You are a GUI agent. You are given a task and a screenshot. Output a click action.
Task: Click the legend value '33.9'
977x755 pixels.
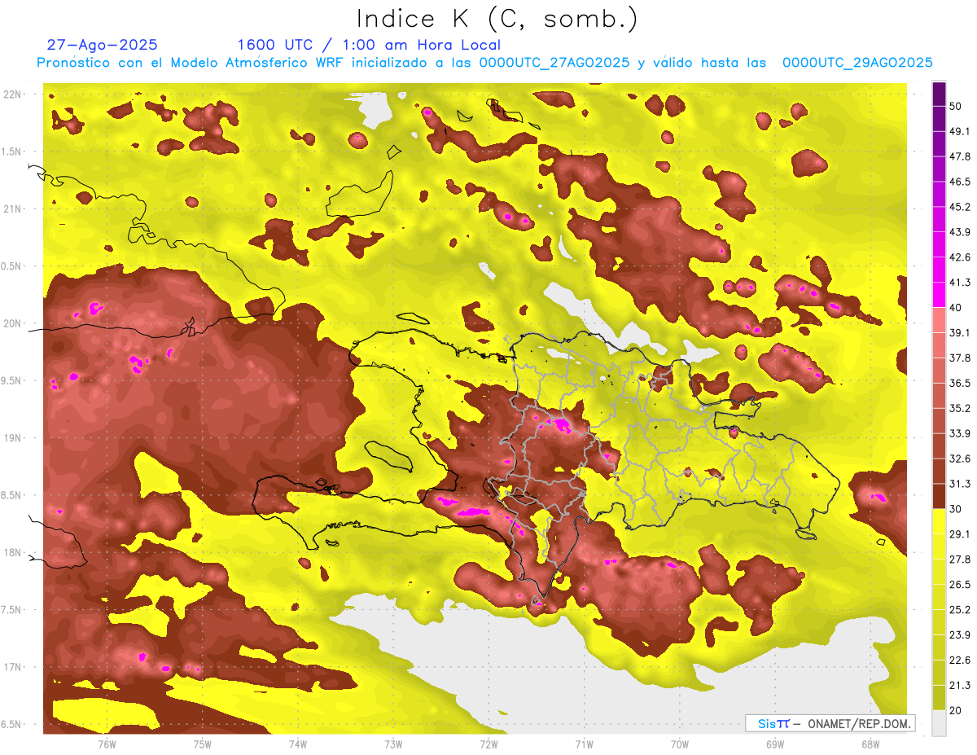[960, 433]
